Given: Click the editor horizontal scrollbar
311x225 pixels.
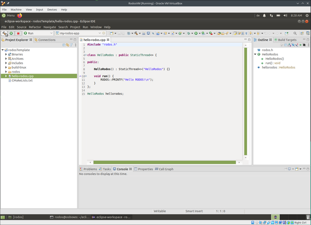Looking at the screenshot, I should pos(164,162).
